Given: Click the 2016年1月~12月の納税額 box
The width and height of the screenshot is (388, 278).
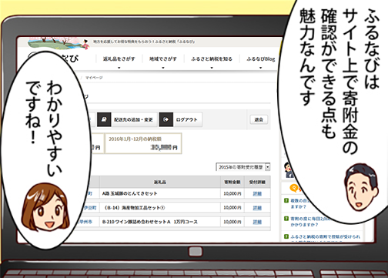Looking at the screenshot, I should pyautogui.click(x=143, y=143).
